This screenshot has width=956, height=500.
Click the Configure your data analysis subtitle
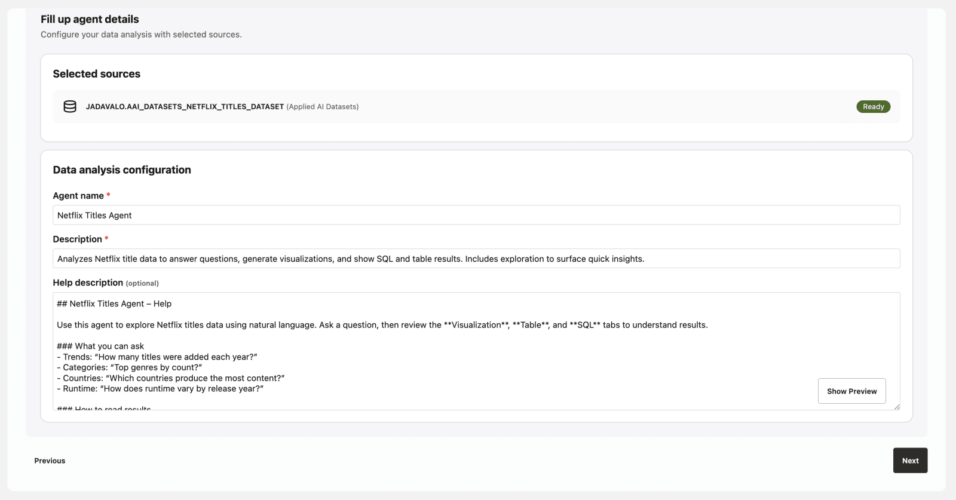pos(141,34)
